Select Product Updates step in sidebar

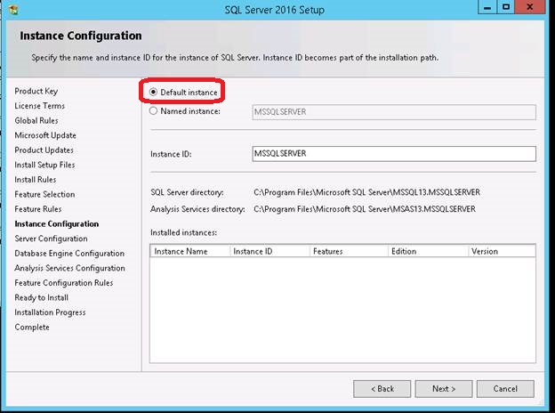44,150
